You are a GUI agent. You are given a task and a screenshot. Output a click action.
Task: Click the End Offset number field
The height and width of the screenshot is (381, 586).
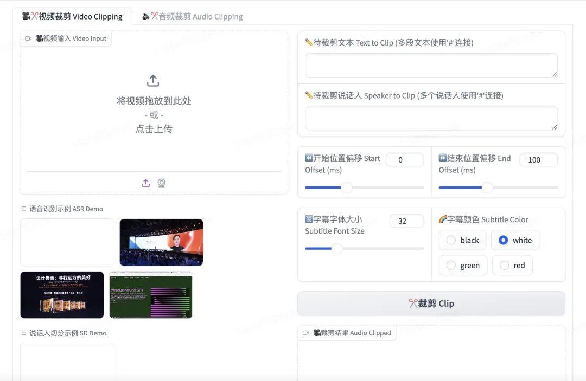(x=539, y=160)
